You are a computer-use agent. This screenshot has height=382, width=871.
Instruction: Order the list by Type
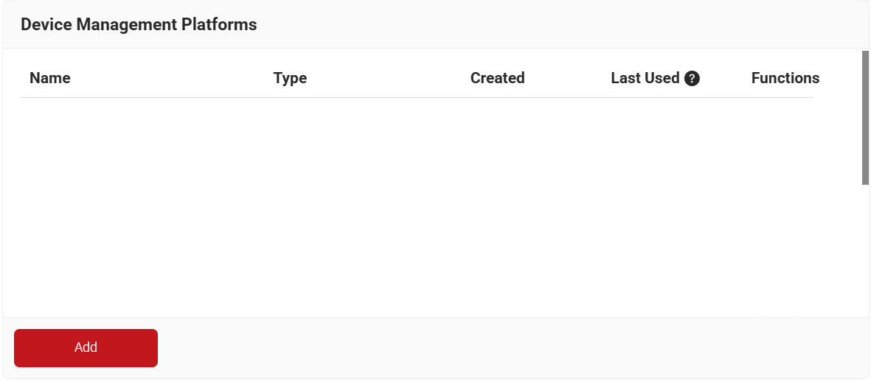[x=290, y=78]
